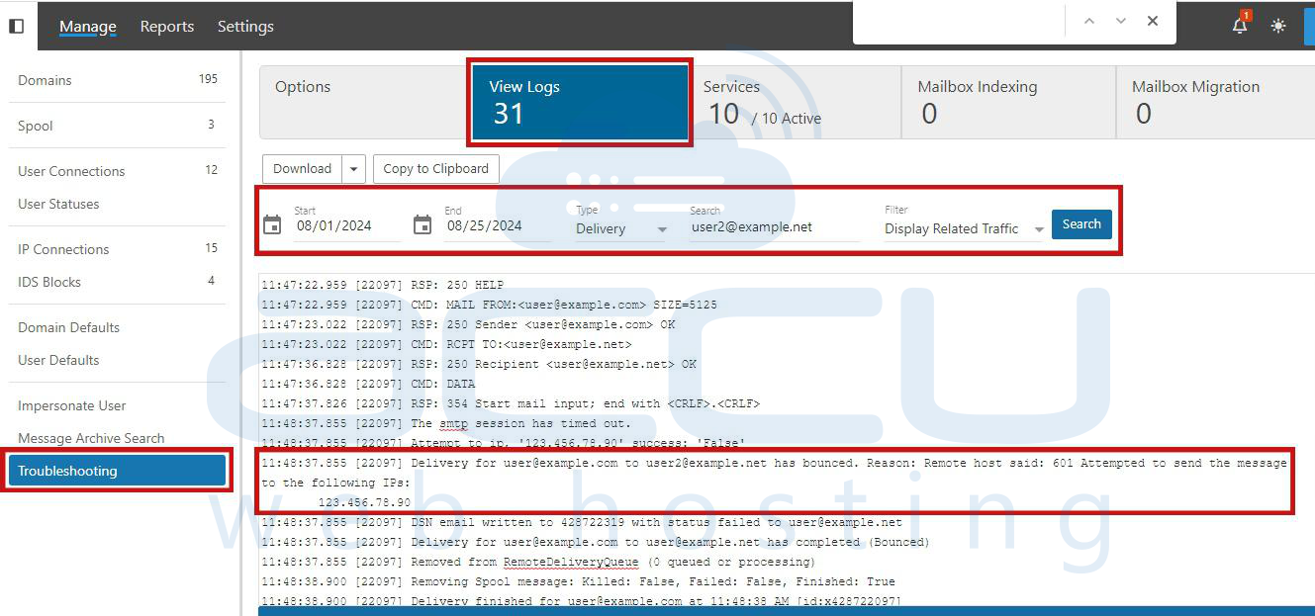Click the Start date calendar icon

pos(272,225)
